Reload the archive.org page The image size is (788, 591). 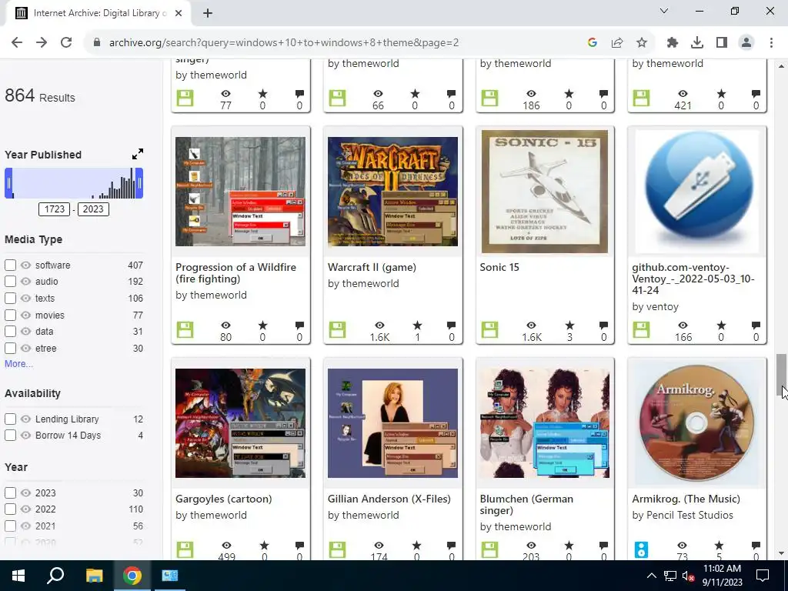pos(66,43)
